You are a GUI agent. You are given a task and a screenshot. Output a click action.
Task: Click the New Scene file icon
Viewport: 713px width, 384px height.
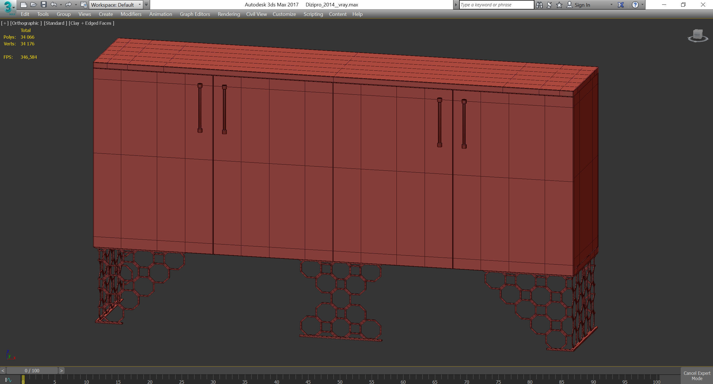tap(24, 5)
